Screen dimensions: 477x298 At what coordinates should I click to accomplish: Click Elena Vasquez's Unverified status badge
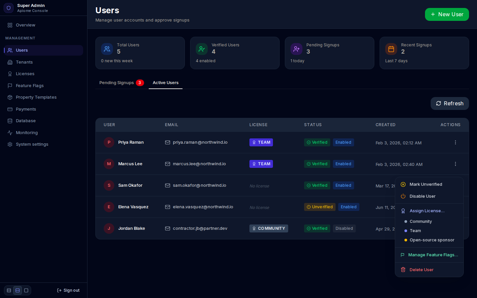[x=320, y=207]
